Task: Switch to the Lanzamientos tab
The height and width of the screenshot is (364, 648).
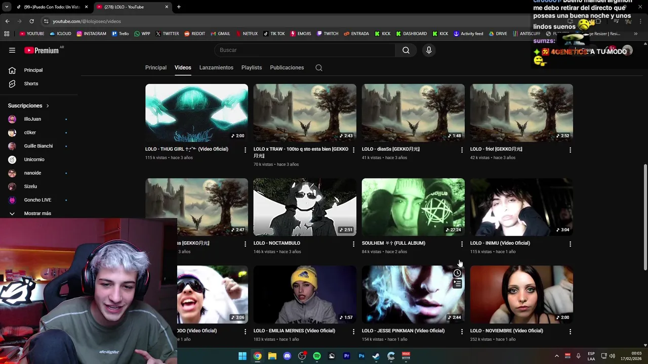Action: (216, 68)
